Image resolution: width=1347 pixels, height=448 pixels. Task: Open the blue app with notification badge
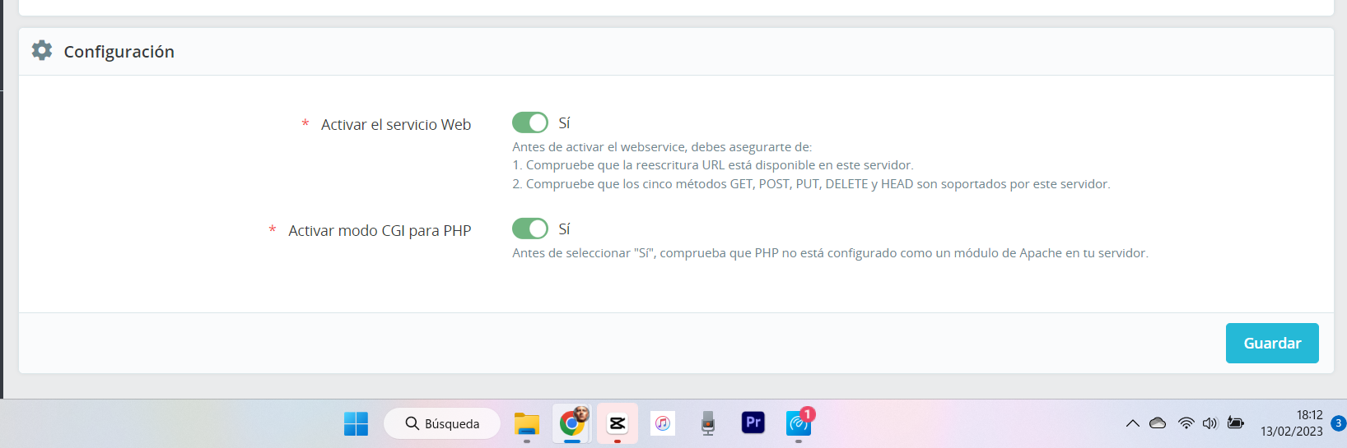pyautogui.click(x=799, y=423)
